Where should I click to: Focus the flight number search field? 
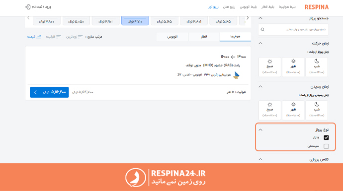[x=293, y=29]
